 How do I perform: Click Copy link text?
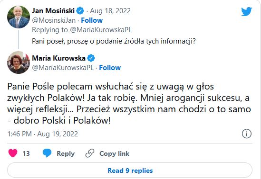pos(115,153)
